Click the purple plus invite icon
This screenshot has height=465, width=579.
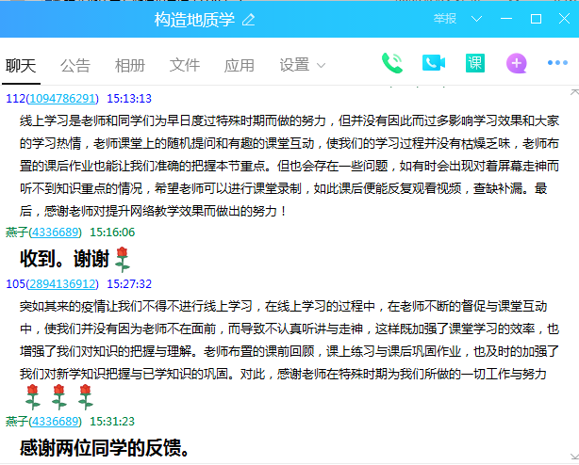coord(516,63)
